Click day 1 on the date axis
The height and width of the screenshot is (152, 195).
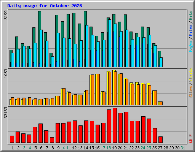pyautogui.click(x=13, y=148)
